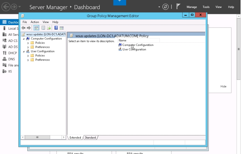This screenshot has height=154, width=242.
Task: Open the Help menu in Server Manager
Action: (x=231, y=7)
